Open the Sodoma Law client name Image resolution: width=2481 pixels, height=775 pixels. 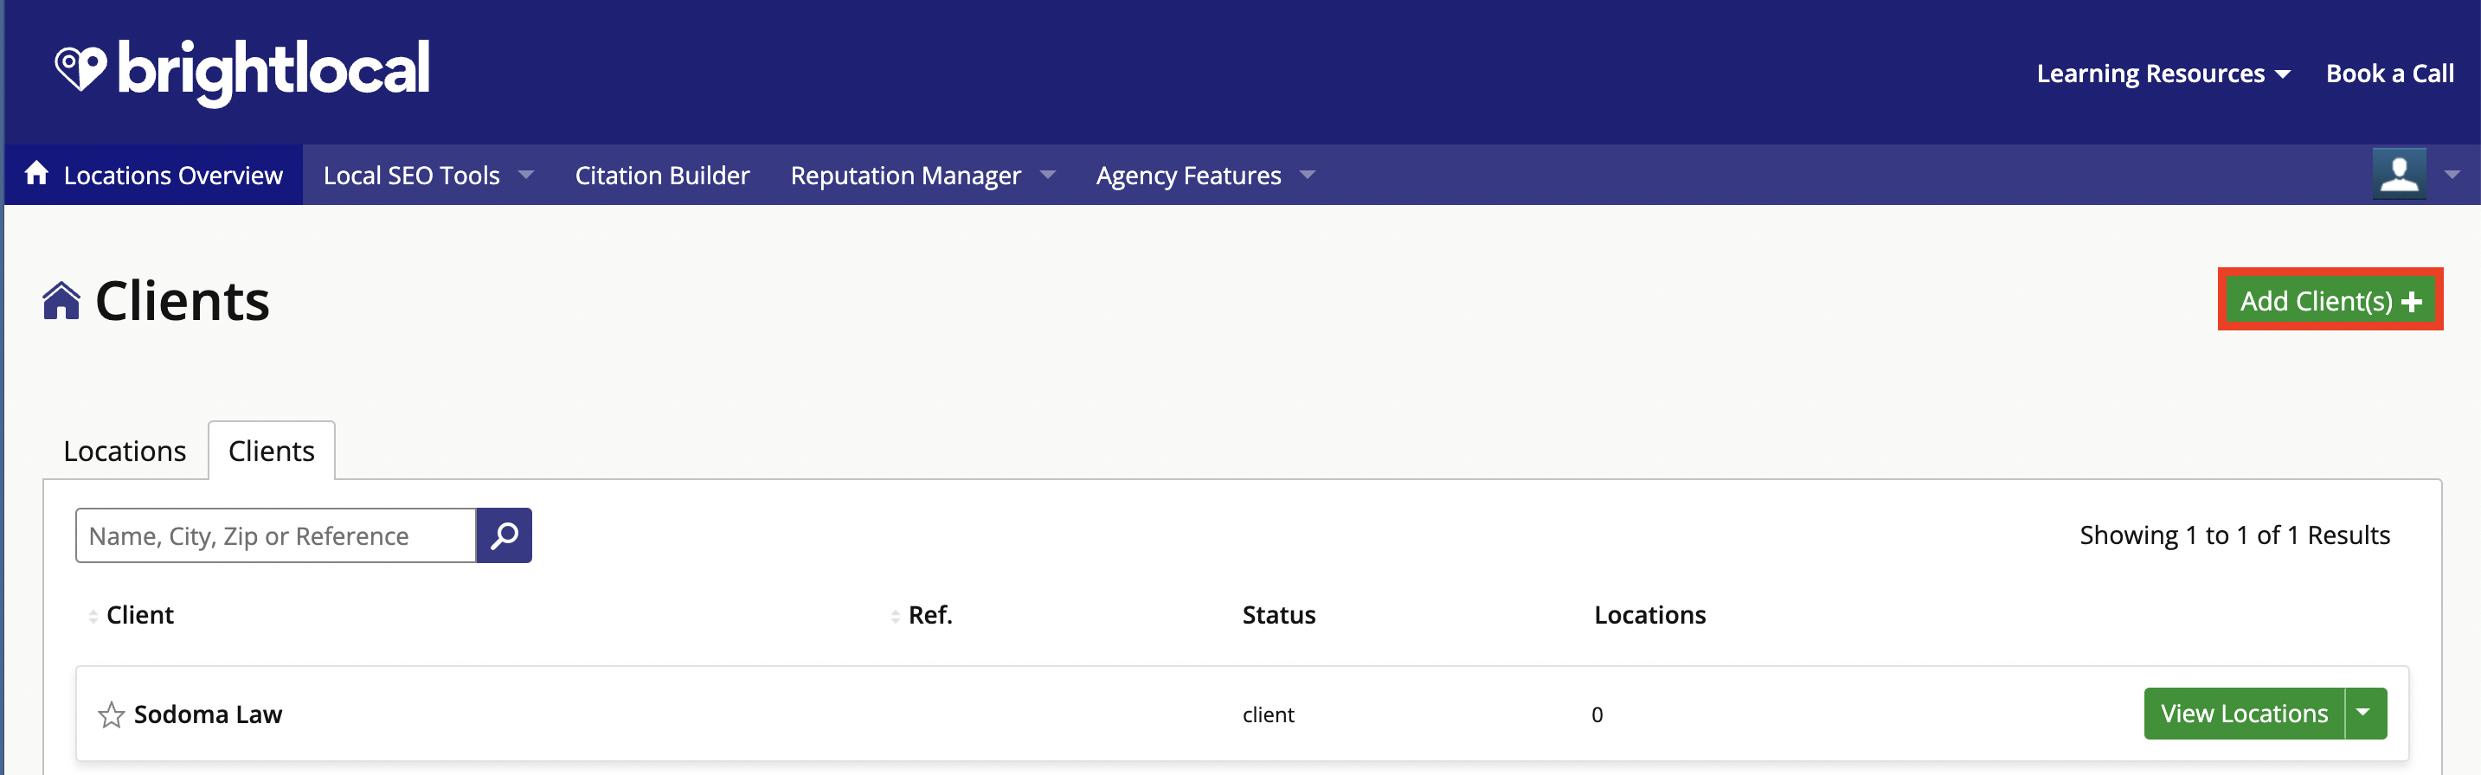coord(208,714)
